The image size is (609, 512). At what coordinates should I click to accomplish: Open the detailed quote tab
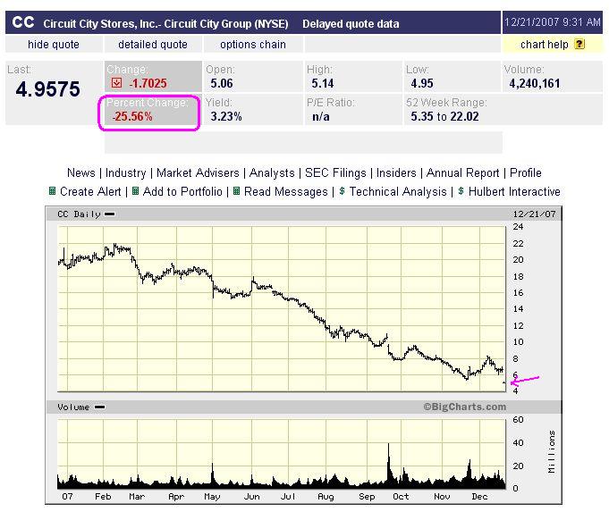point(153,45)
